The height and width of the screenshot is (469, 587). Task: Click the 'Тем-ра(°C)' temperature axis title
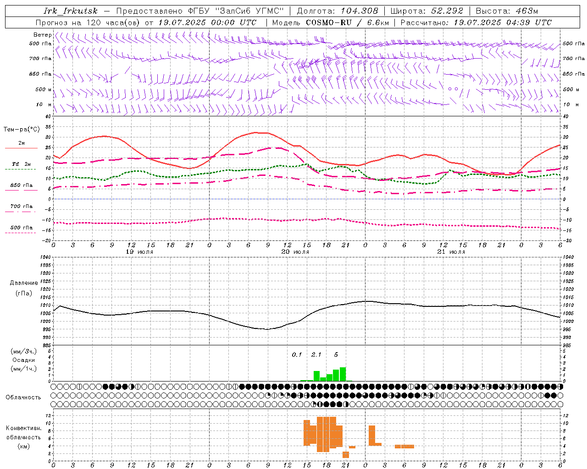point(22,130)
